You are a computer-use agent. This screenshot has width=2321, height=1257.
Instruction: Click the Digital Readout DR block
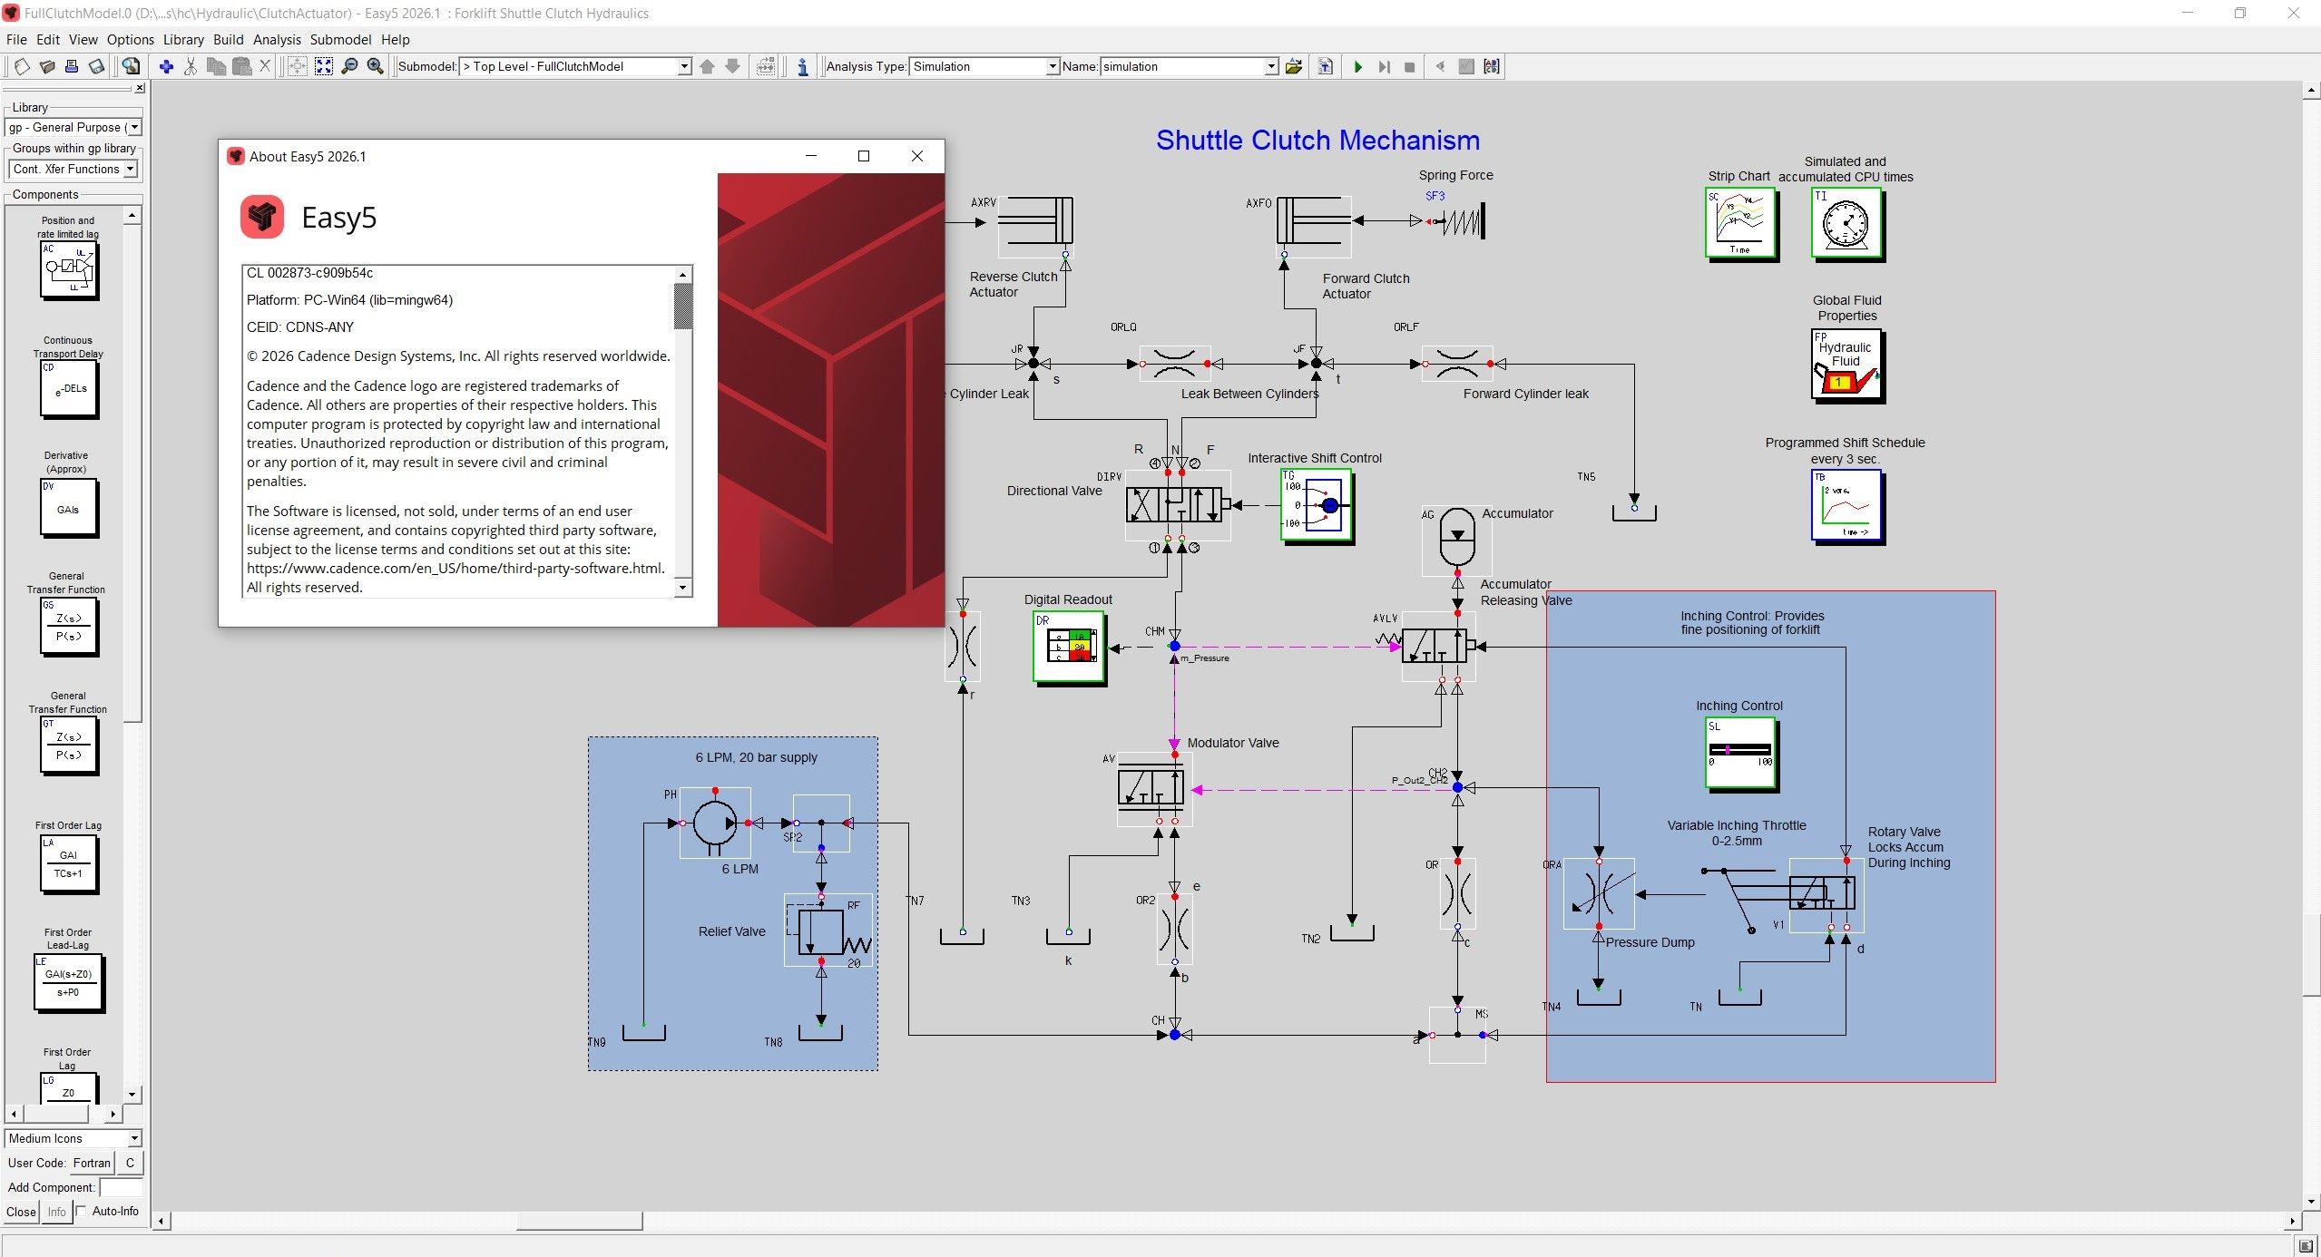[1069, 648]
